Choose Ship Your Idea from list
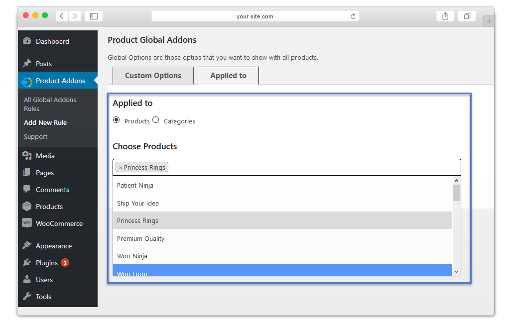 coord(282,203)
